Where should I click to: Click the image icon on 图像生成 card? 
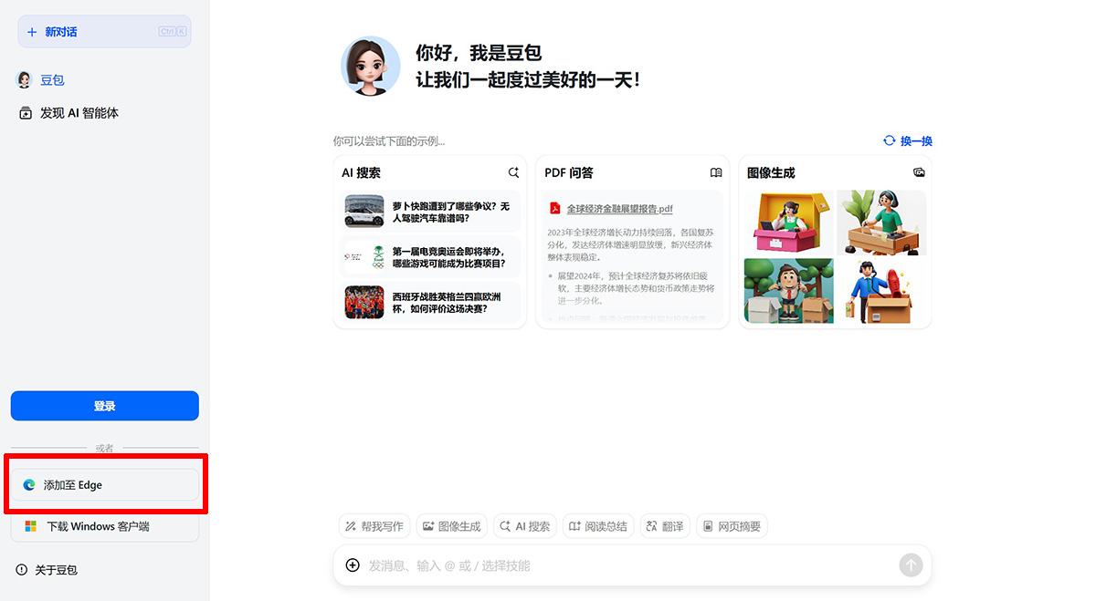[x=919, y=171]
